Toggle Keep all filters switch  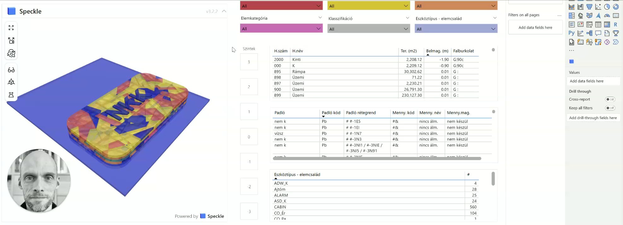pos(610,108)
